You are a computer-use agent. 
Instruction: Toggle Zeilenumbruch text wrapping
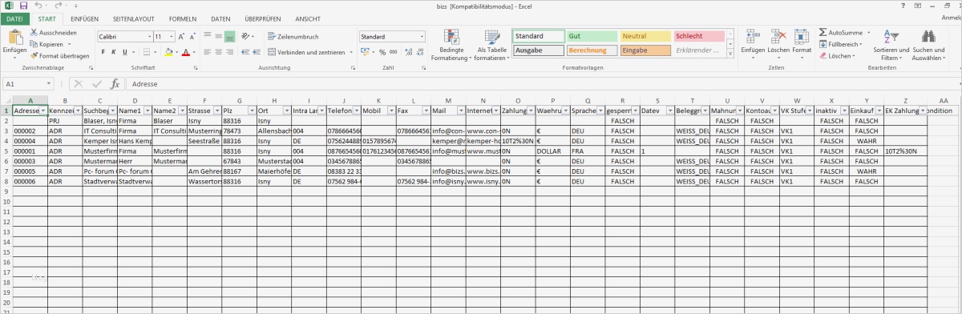tap(293, 37)
